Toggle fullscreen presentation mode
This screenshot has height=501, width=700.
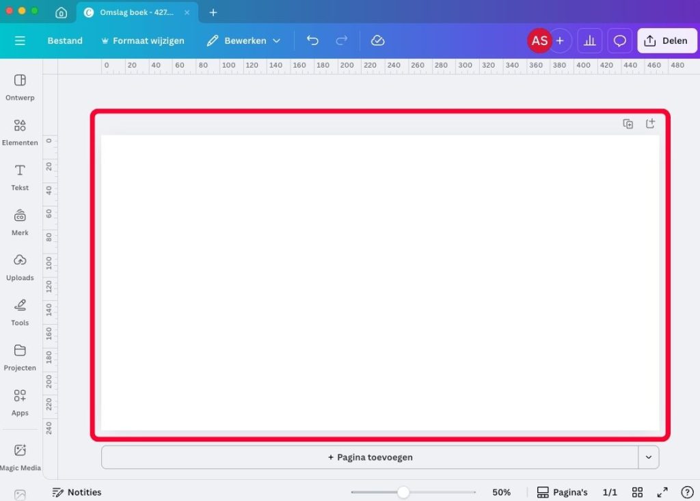coord(662,492)
